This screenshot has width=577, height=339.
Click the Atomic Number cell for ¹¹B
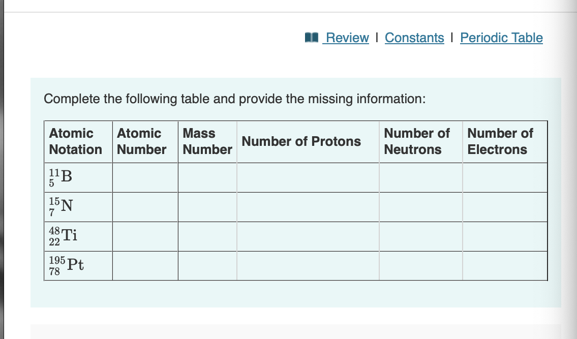coord(145,177)
